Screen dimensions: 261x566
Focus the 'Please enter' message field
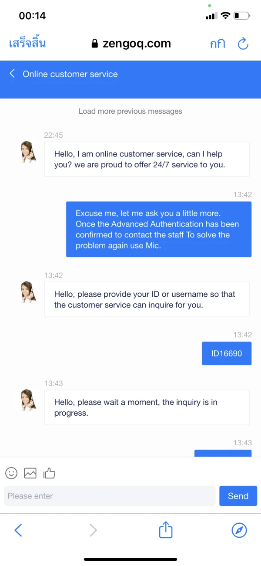tap(110, 496)
